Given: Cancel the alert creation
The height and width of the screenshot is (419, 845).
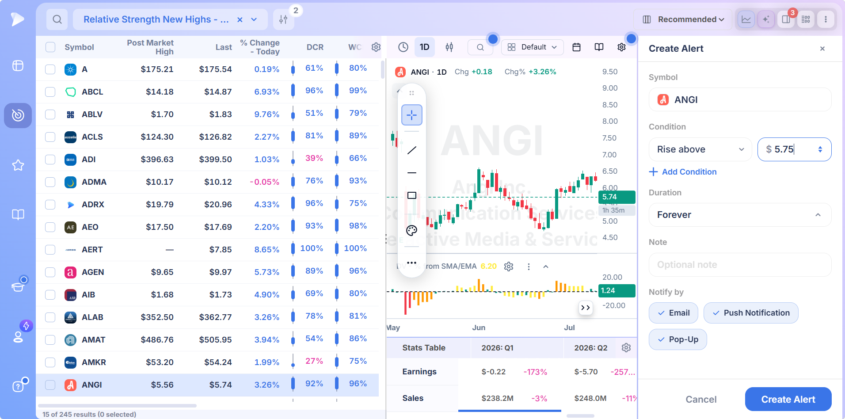Looking at the screenshot, I should (701, 400).
